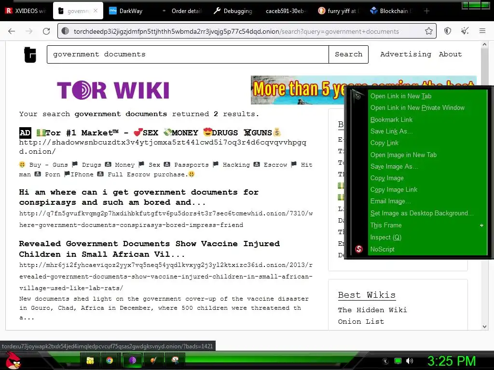This screenshot has height=370, width=494.
Task: Choose Copy Image Link
Action: coord(427,190)
